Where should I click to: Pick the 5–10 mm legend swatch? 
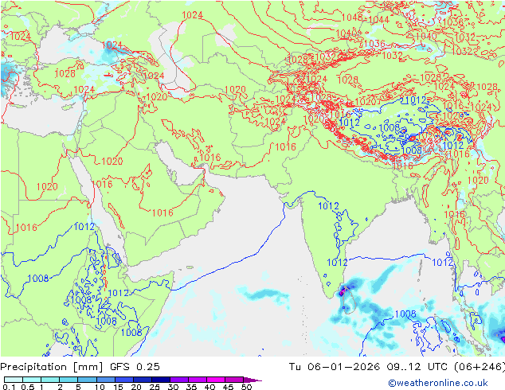pos(87,380)
